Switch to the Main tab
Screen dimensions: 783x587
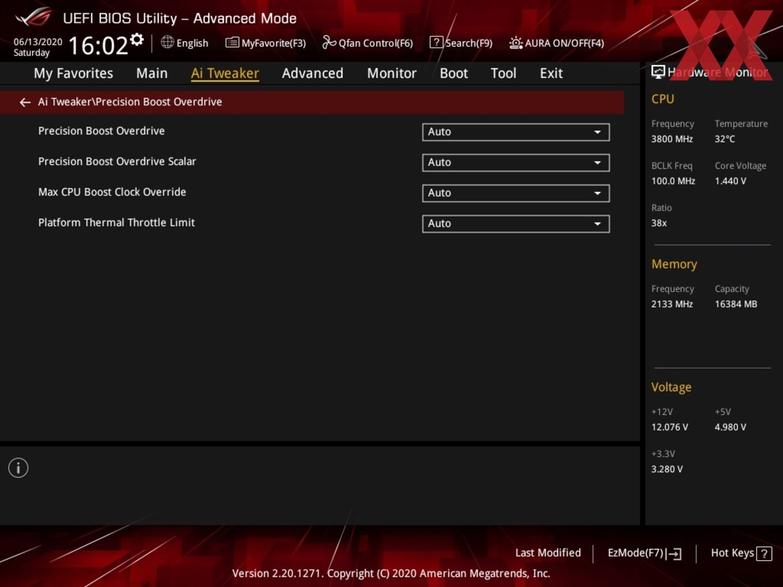(x=152, y=73)
